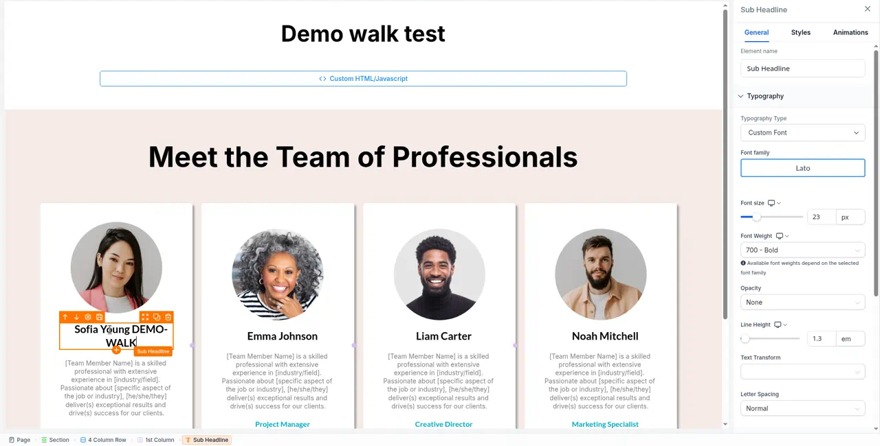The image size is (880, 446).
Task: Select 1st Column in breadcrumb
Action: pos(155,440)
